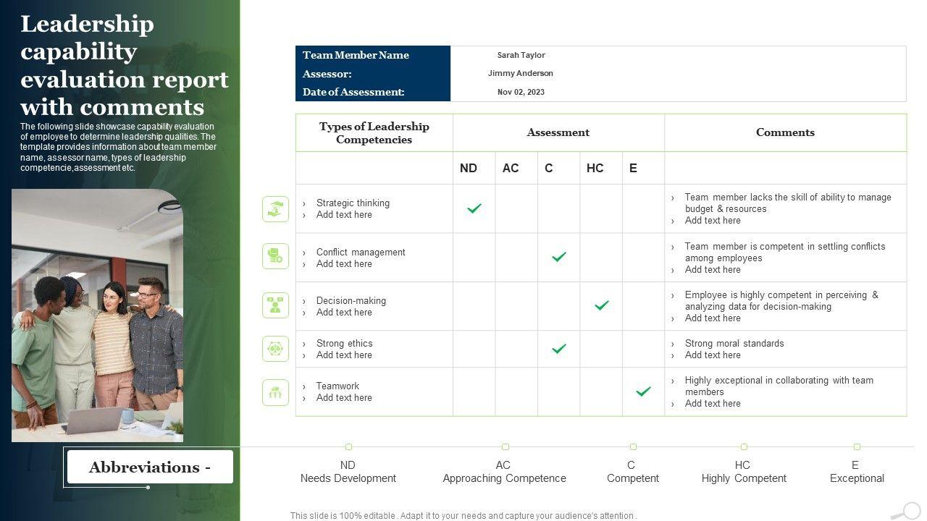Select the 'C' column header in the table
This screenshot has height=521, width=927.
pos(549,168)
